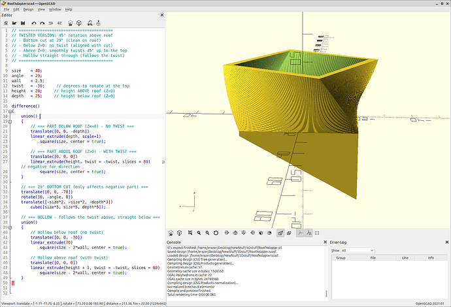The height and width of the screenshot is (307, 451).
Task: Click the 'difference()' code line
Action: click(25, 106)
